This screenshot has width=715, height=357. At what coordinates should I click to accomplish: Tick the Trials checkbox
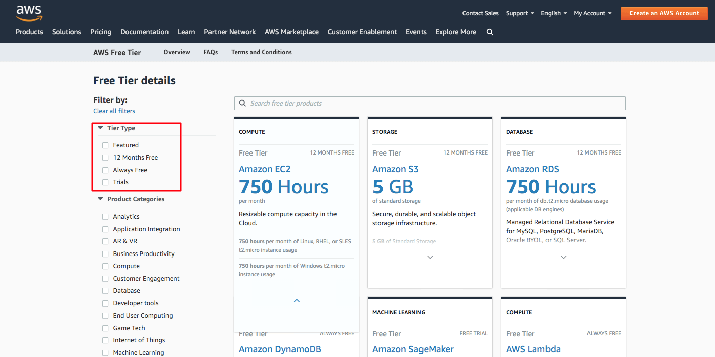click(105, 182)
